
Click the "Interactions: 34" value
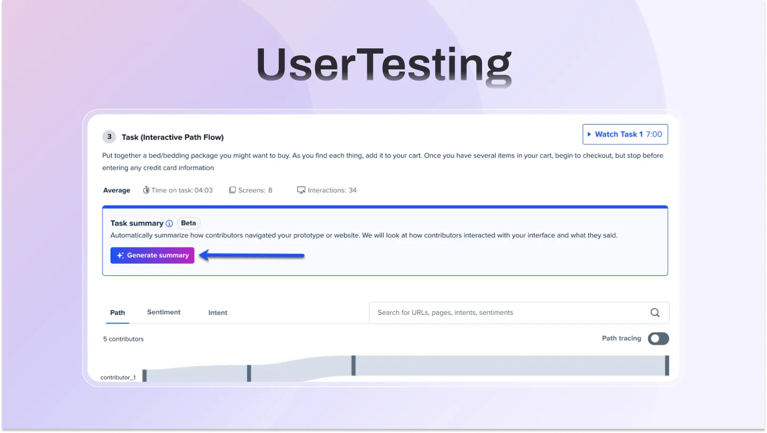[x=332, y=190]
